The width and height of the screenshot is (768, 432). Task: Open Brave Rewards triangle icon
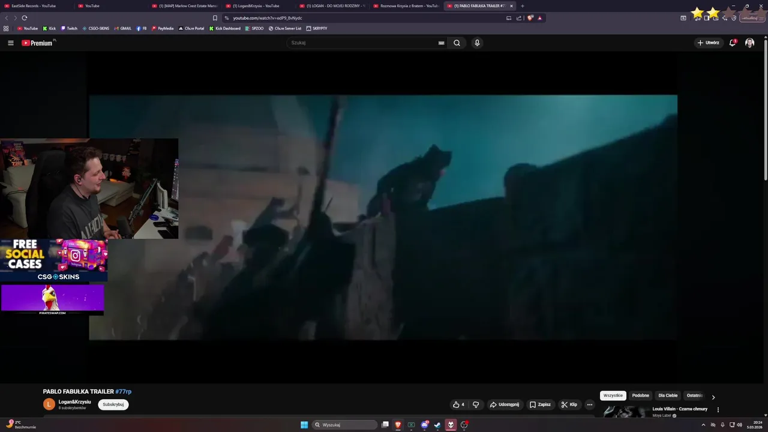(539, 18)
